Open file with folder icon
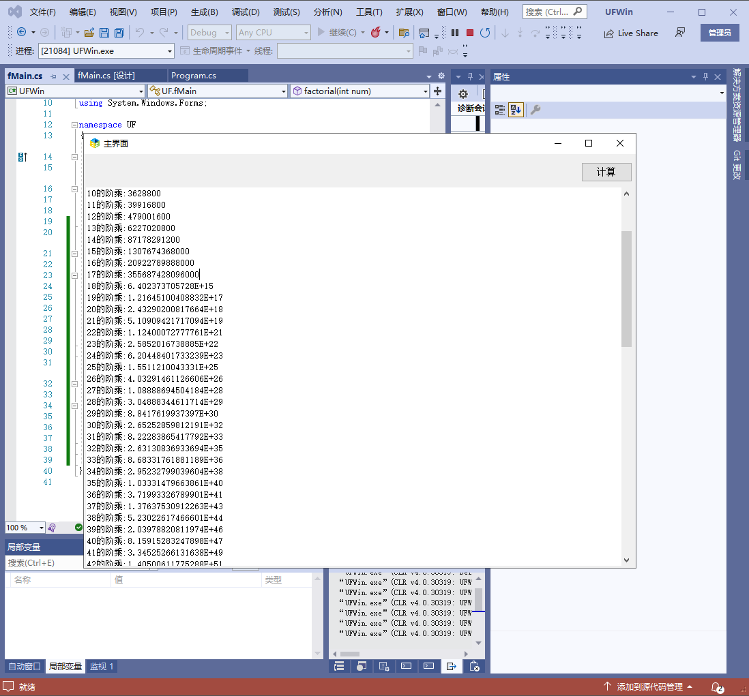Viewport: 749px width, 696px height. coord(89,33)
